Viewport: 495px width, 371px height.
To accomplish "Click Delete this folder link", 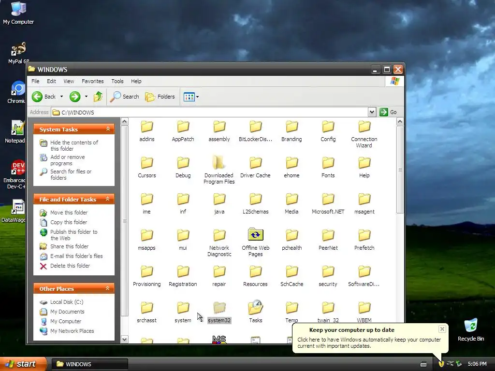I will point(70,266).
